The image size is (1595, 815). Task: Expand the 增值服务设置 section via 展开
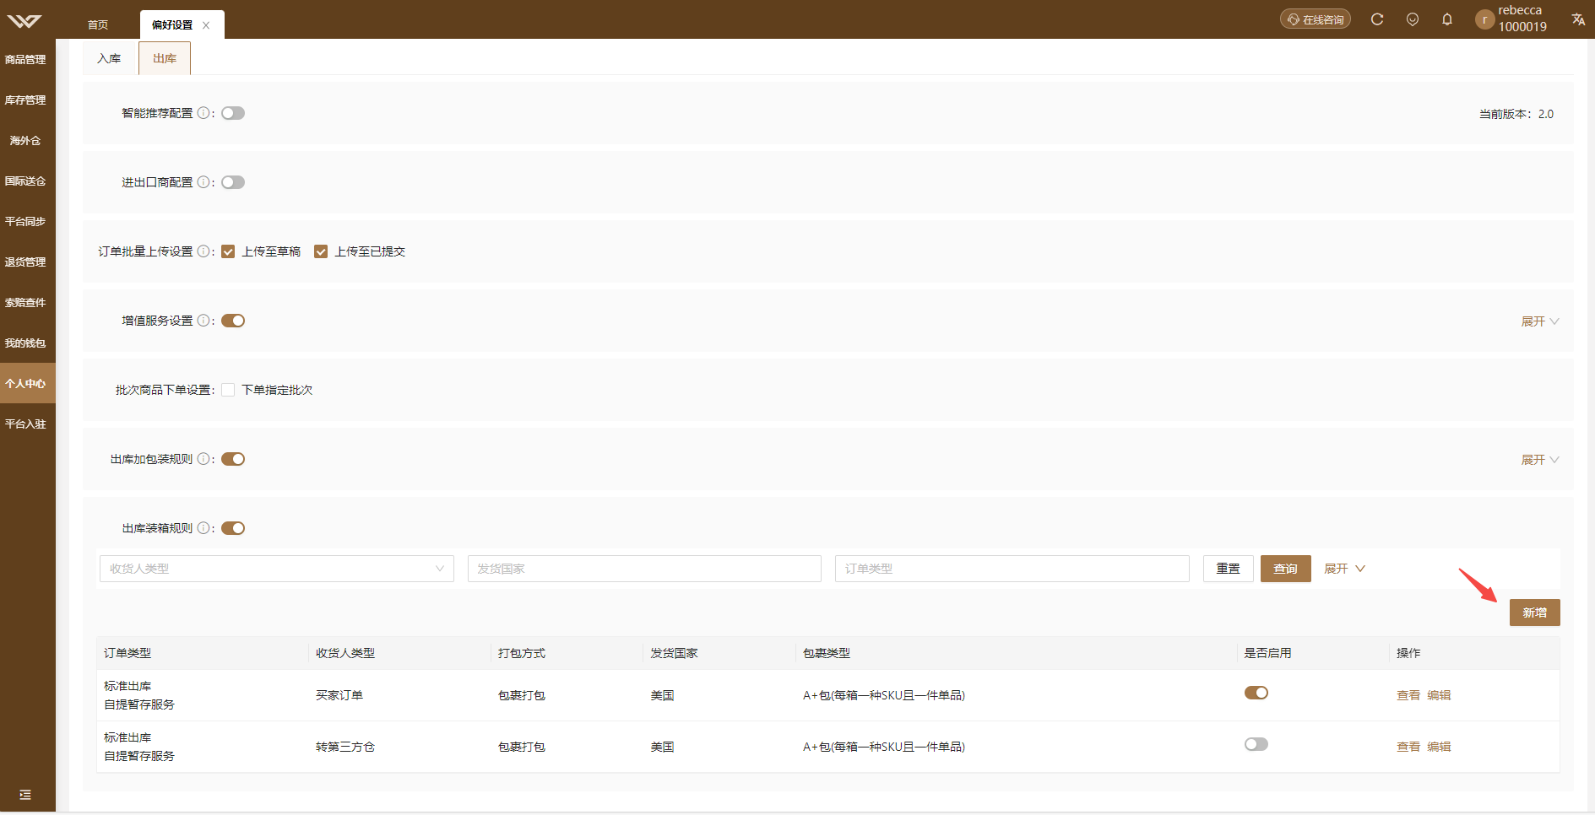tap(1540, 321)
